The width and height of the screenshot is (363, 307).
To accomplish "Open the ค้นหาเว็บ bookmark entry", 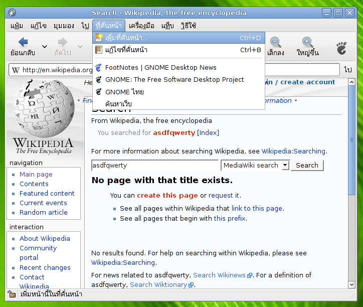I will pyautogui.click(x=178, y=103).
